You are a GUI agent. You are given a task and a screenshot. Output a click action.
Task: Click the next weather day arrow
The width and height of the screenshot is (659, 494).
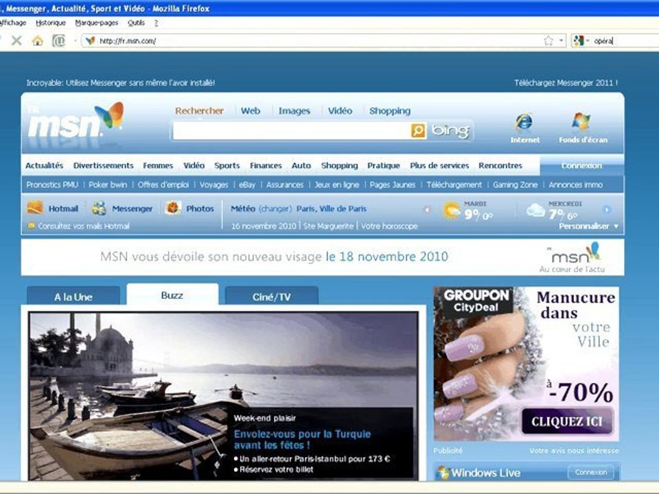[x=606, y=210]
